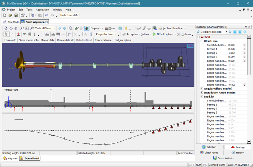Open the Tools menu

29,10
